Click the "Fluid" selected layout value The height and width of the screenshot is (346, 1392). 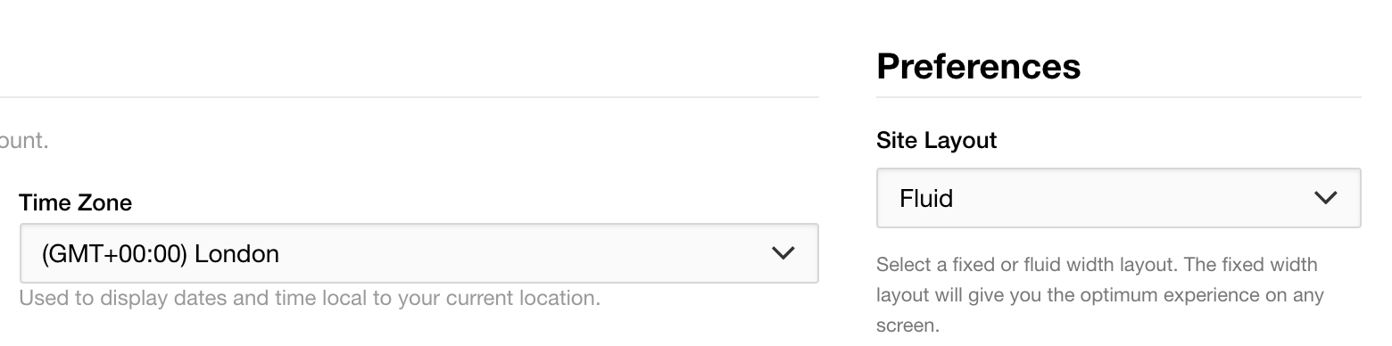click(926, 198)
